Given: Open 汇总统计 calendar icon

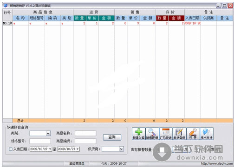Looking at the screenshot, I should 166,134.
